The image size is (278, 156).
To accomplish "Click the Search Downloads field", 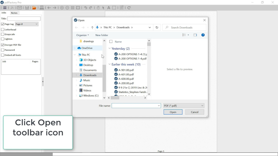I will point(184,27).
